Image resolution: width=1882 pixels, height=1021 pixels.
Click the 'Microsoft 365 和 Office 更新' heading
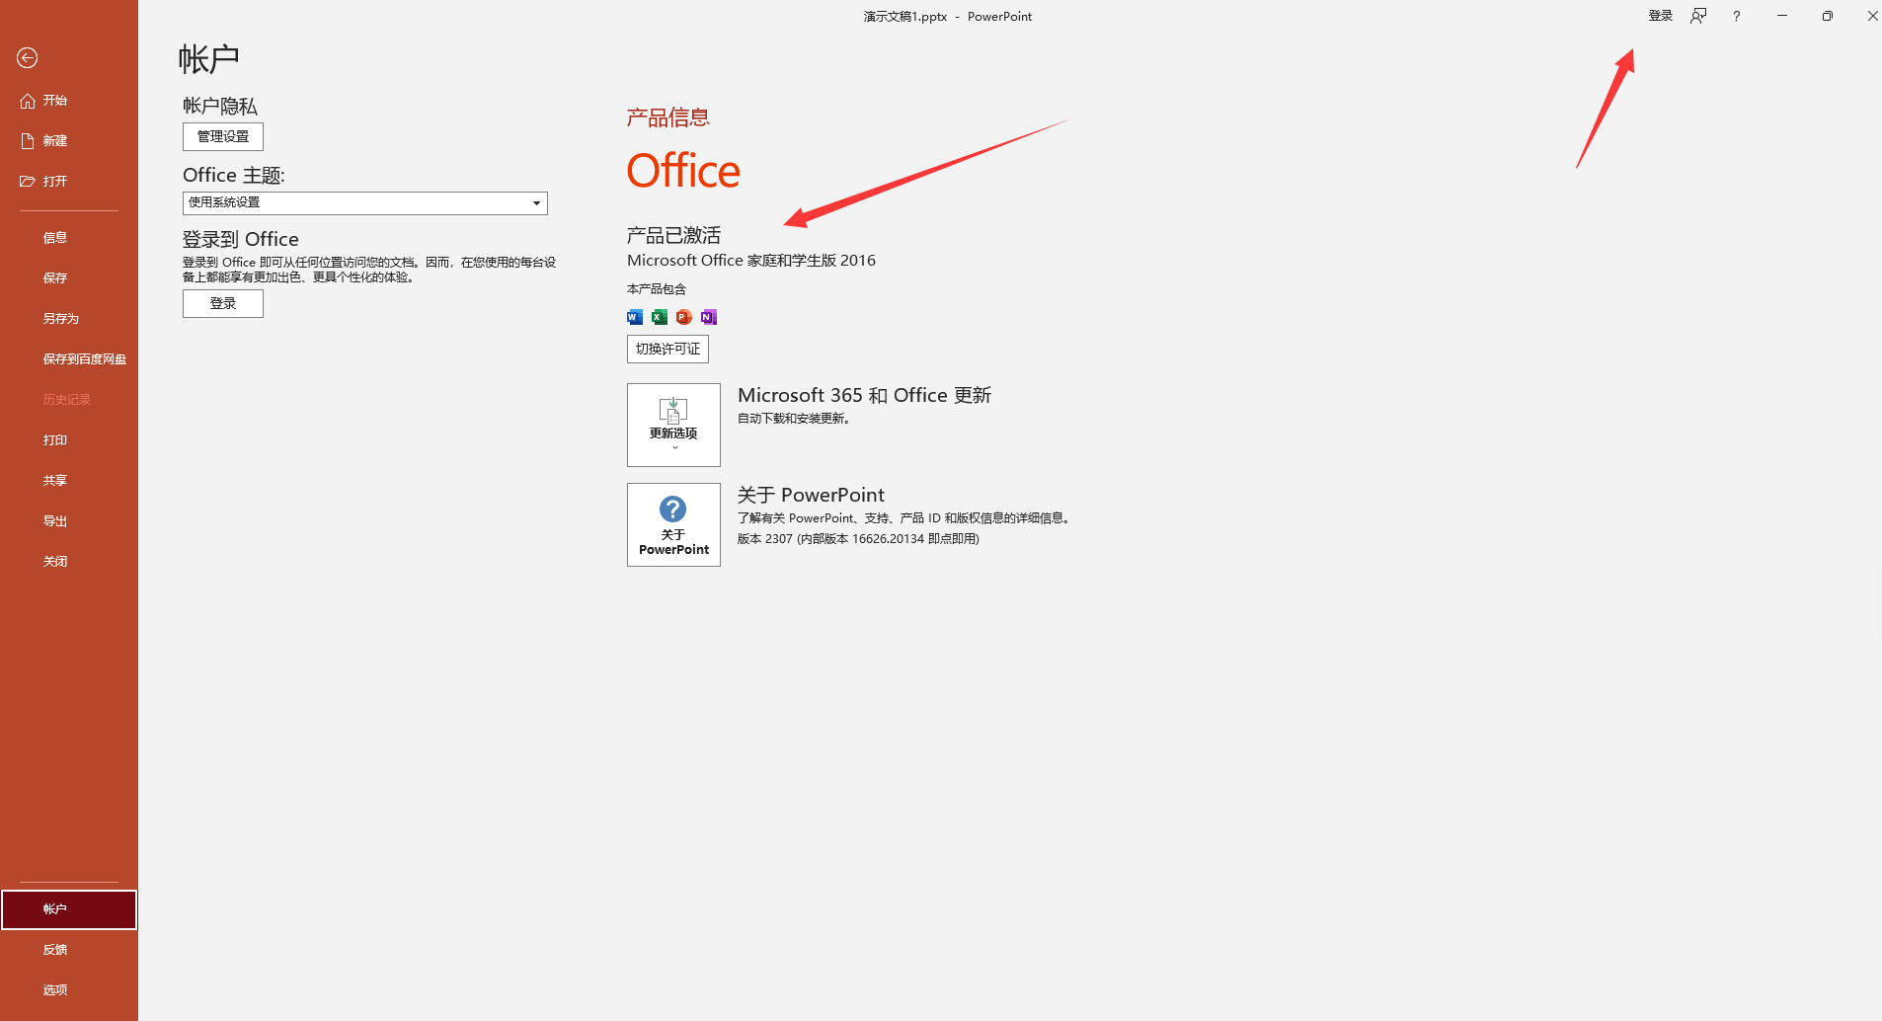click(x=864, y=395)
